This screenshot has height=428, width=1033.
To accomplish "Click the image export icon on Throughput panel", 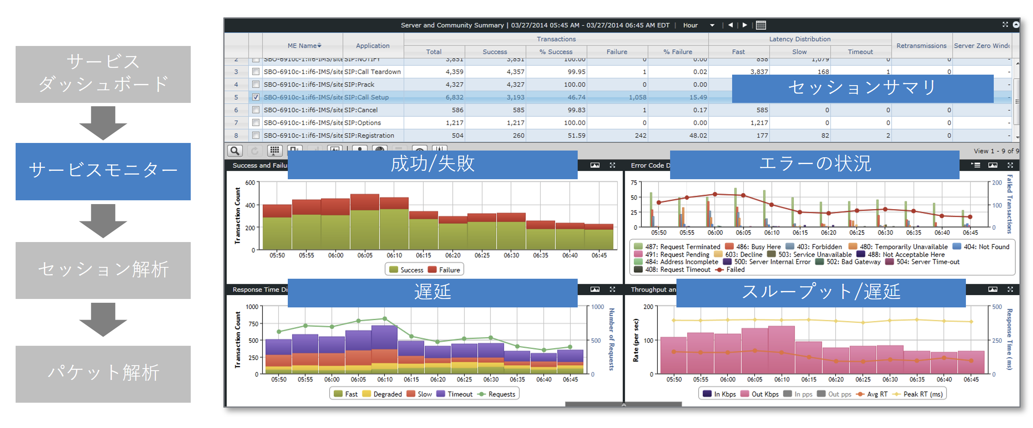I will click(x=993, y=290).
